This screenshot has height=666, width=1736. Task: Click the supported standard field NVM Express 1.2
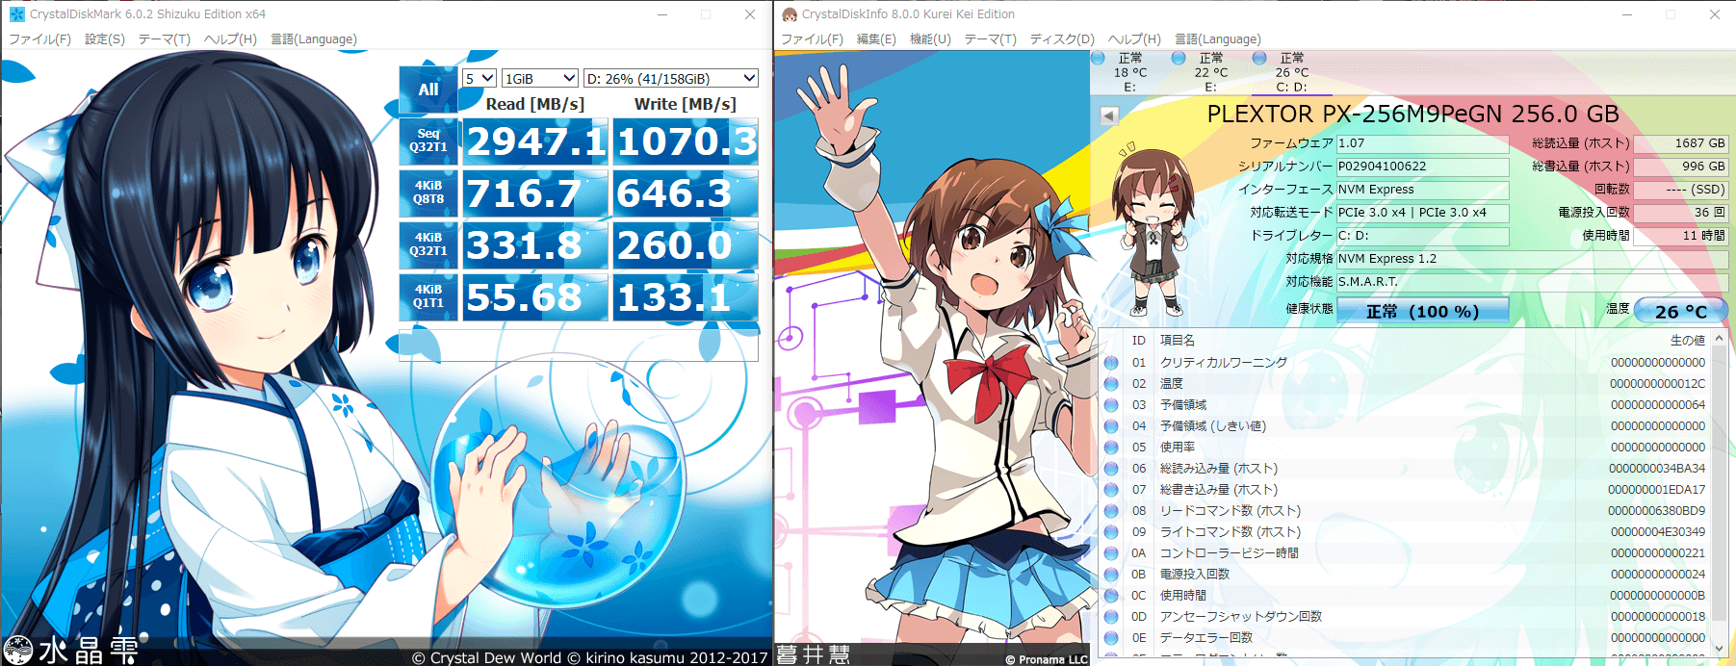[x=1532, y=259]
